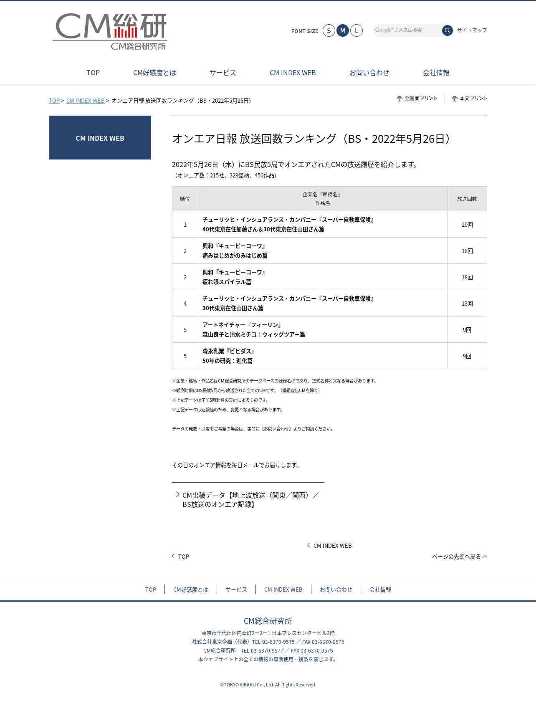This screenshot has height=701, width=536.
Task: Click the up chevron after ページの先頭へ戻る
Action: point(485,556)
